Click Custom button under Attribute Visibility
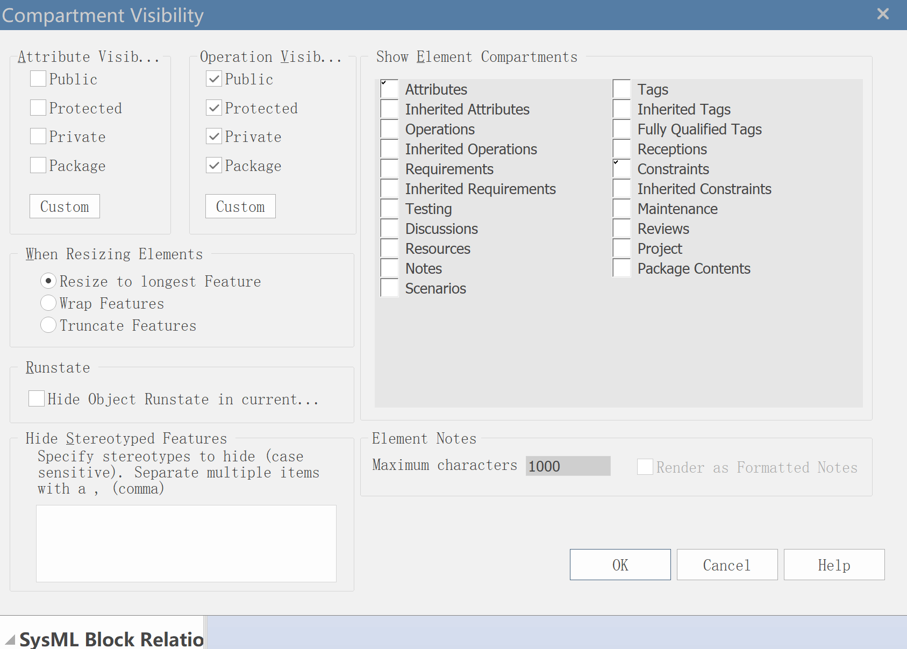Viewport: 907px width, 649px height. pos(65,206)
